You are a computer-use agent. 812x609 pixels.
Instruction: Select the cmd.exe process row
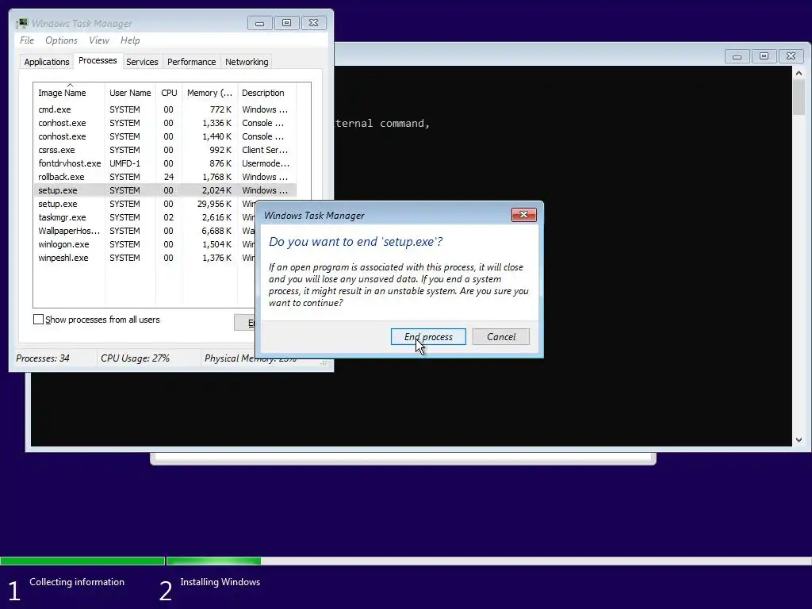165,109
